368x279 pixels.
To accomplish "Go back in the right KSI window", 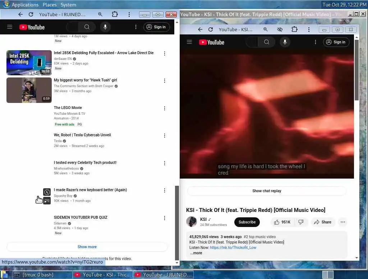I will [x=200, y=29].
